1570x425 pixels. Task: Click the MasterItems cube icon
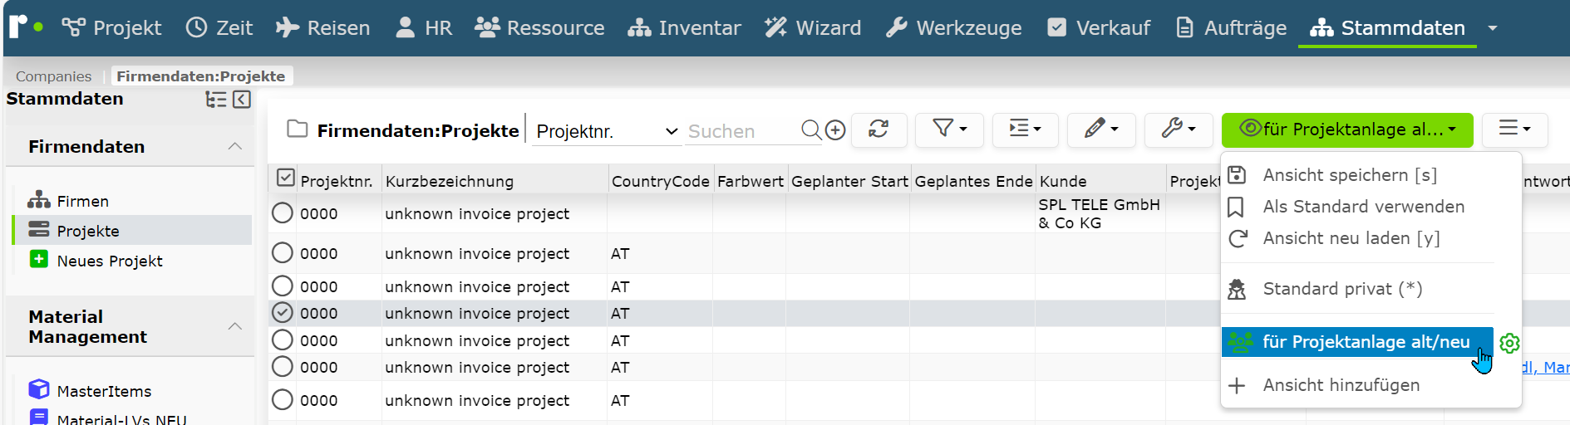[x=39, y=389]
